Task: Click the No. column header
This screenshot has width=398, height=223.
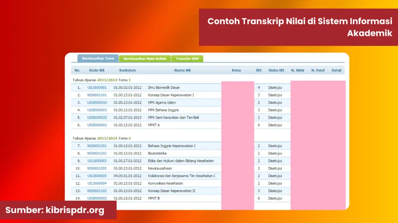Action: 77,70
